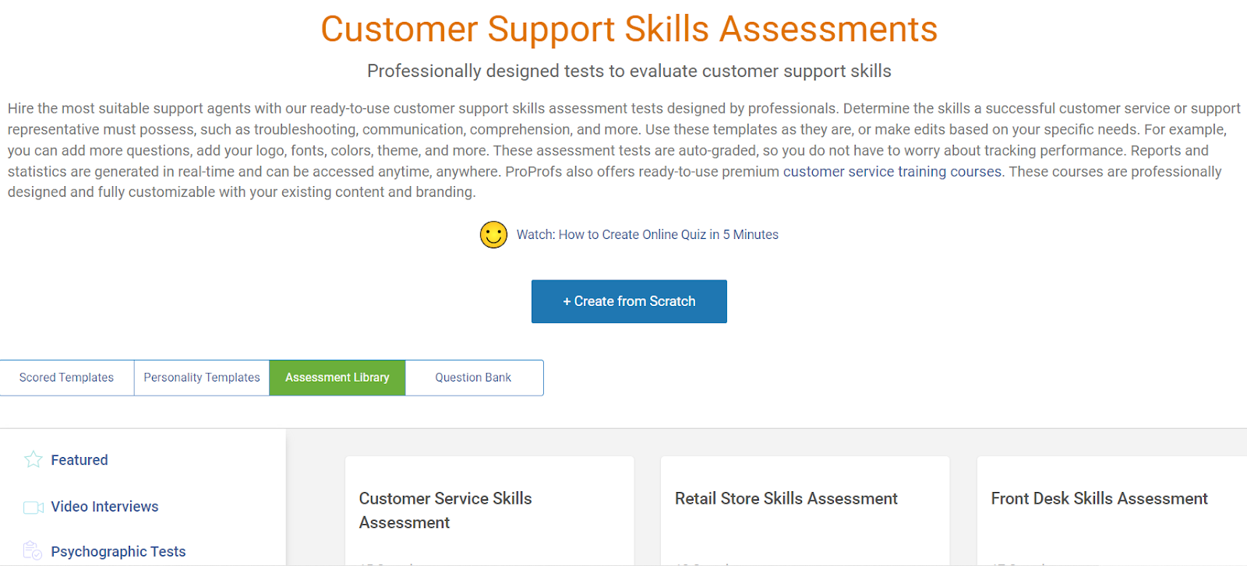Click the subtitle about professionally designed tests
The width and height of the screenshot is (1247, 566).
point(629,71)
